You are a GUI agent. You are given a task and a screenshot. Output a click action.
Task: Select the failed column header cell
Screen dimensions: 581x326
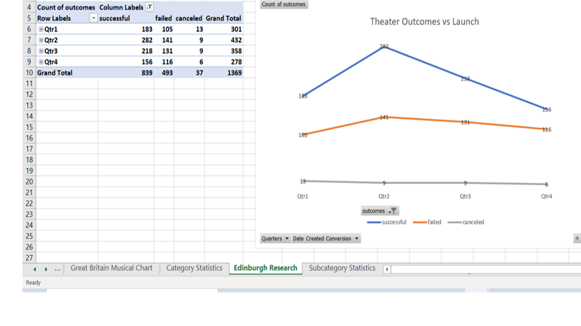click(x=164, y=18)
